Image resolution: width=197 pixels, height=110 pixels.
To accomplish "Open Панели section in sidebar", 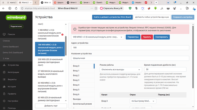I will [x=11, y=34].
